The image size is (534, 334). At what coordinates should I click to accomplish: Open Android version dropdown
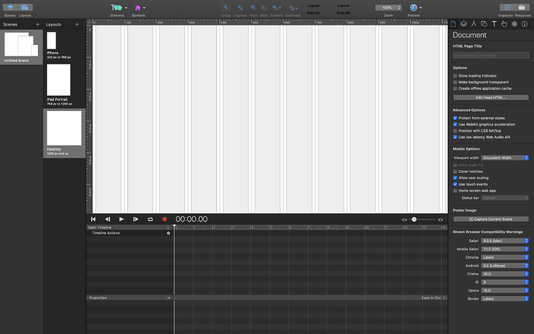[x=505, y=266]
